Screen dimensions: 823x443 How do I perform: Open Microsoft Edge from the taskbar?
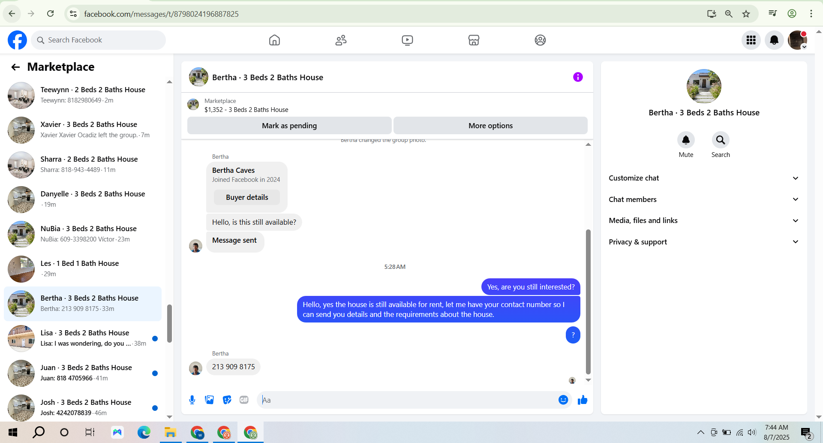(x=144, y=432)
